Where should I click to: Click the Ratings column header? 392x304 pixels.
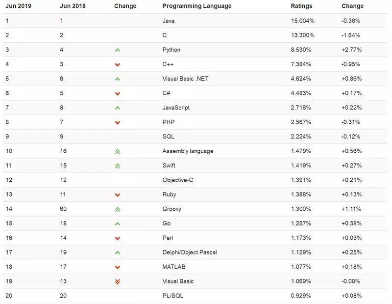301,6
